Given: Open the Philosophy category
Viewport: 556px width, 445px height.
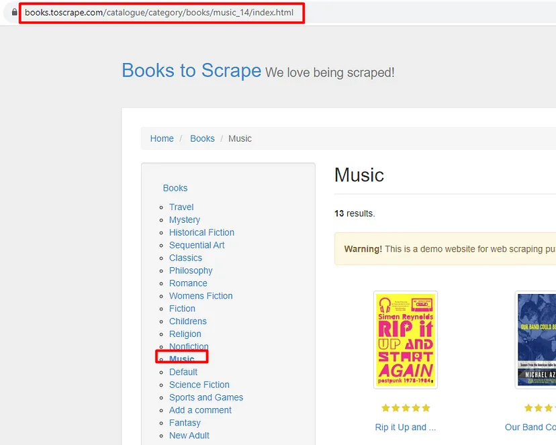Looking at the screenshot, I should pos(191,270).
